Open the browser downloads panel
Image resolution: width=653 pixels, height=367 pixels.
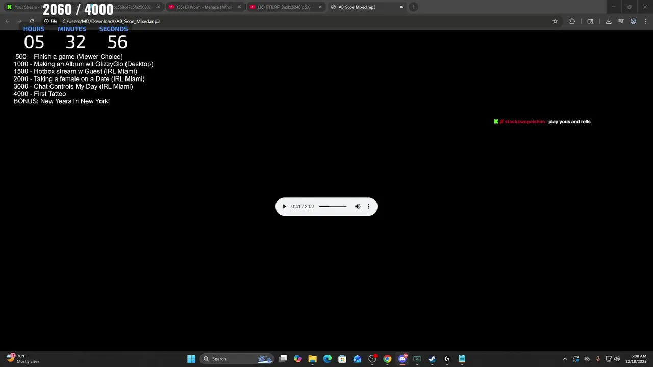[609, 21]
